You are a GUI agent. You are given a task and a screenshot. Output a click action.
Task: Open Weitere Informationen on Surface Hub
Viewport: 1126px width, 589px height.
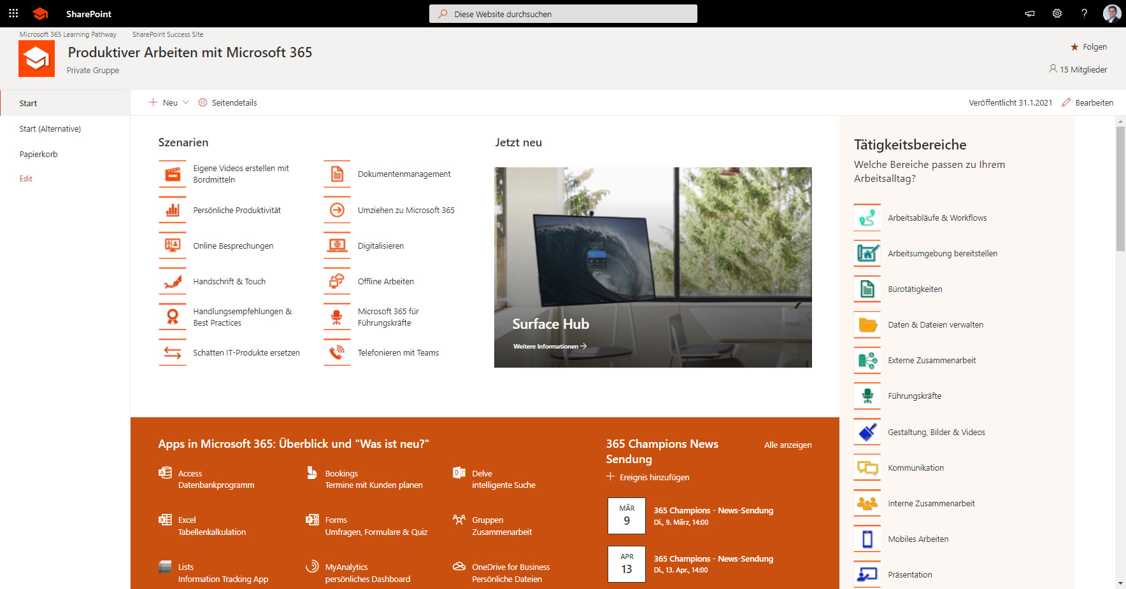pos(550,347)
